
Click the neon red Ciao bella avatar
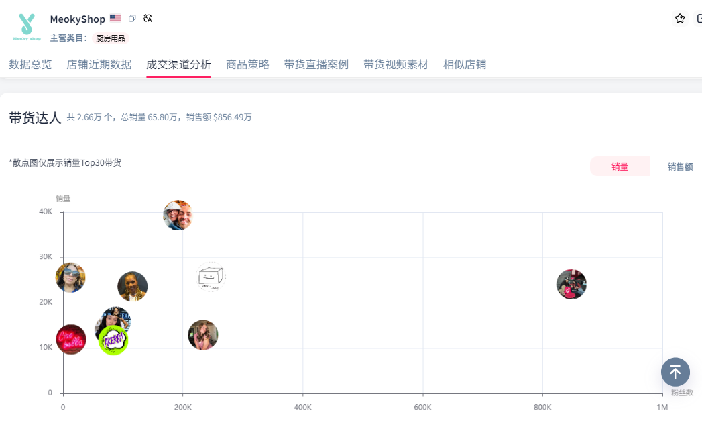[x=70, y=339]
